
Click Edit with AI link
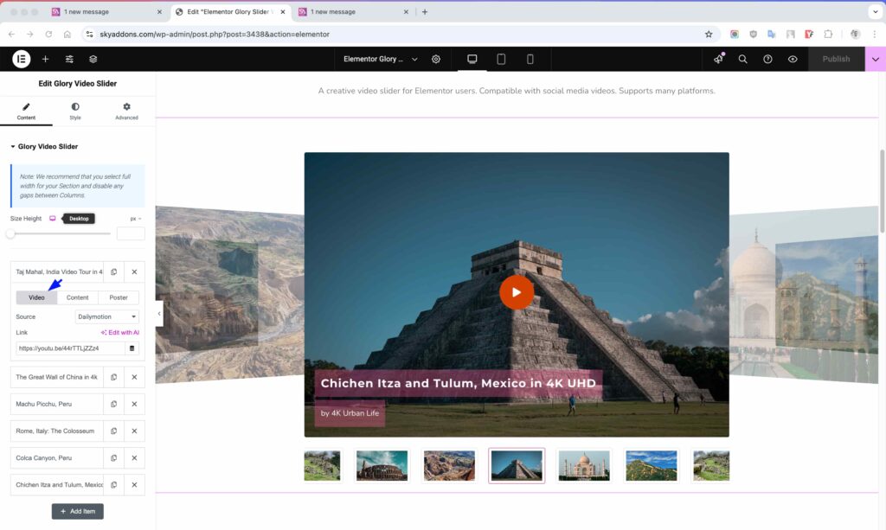tap(119, 333)
